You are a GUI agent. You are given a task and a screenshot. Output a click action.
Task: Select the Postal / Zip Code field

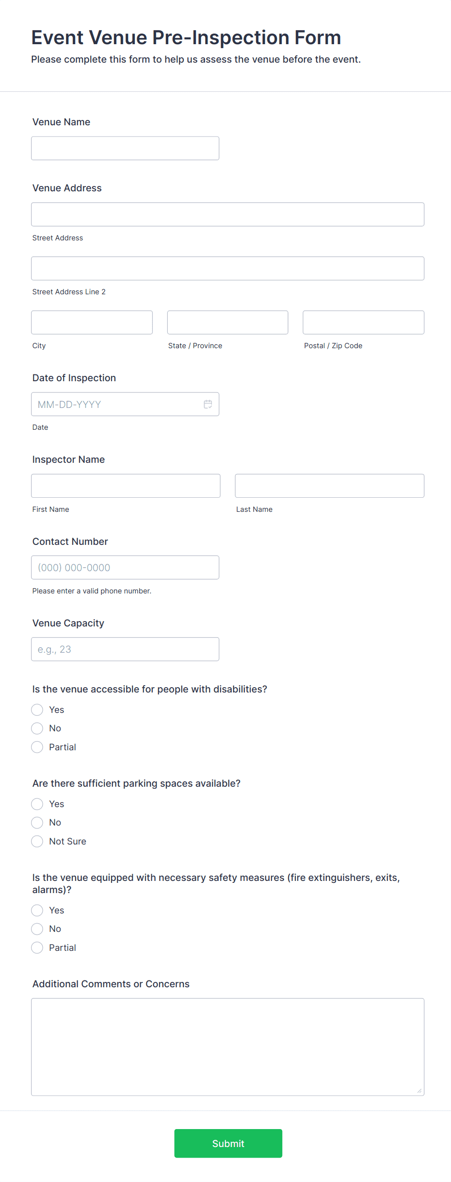tap(363, 322)
